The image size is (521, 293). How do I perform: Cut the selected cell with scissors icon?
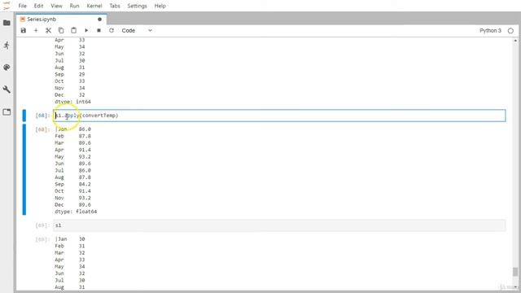[49, 31]
